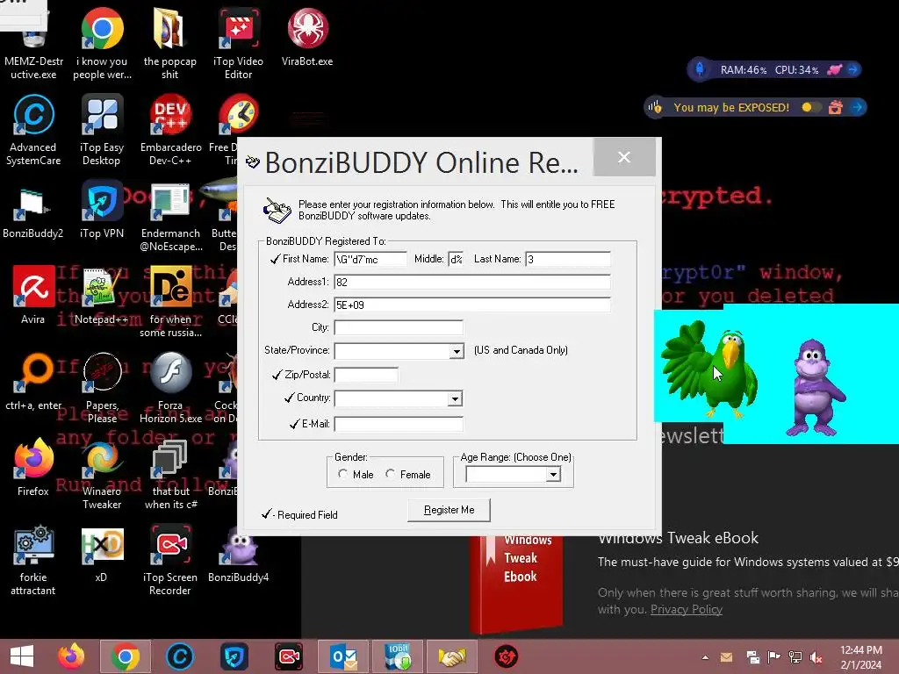
Task: Open Forza Horizon 5.exe desktop icon
Action: [171, 388]
